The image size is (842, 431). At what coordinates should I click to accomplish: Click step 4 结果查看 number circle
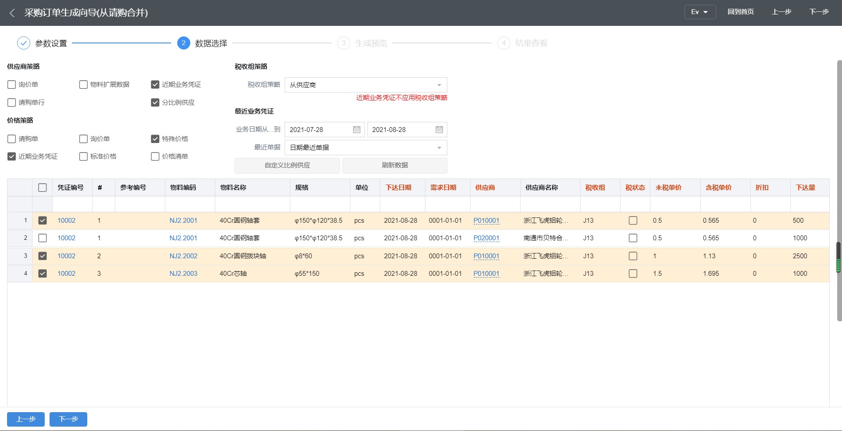click(x=503, y=43)
